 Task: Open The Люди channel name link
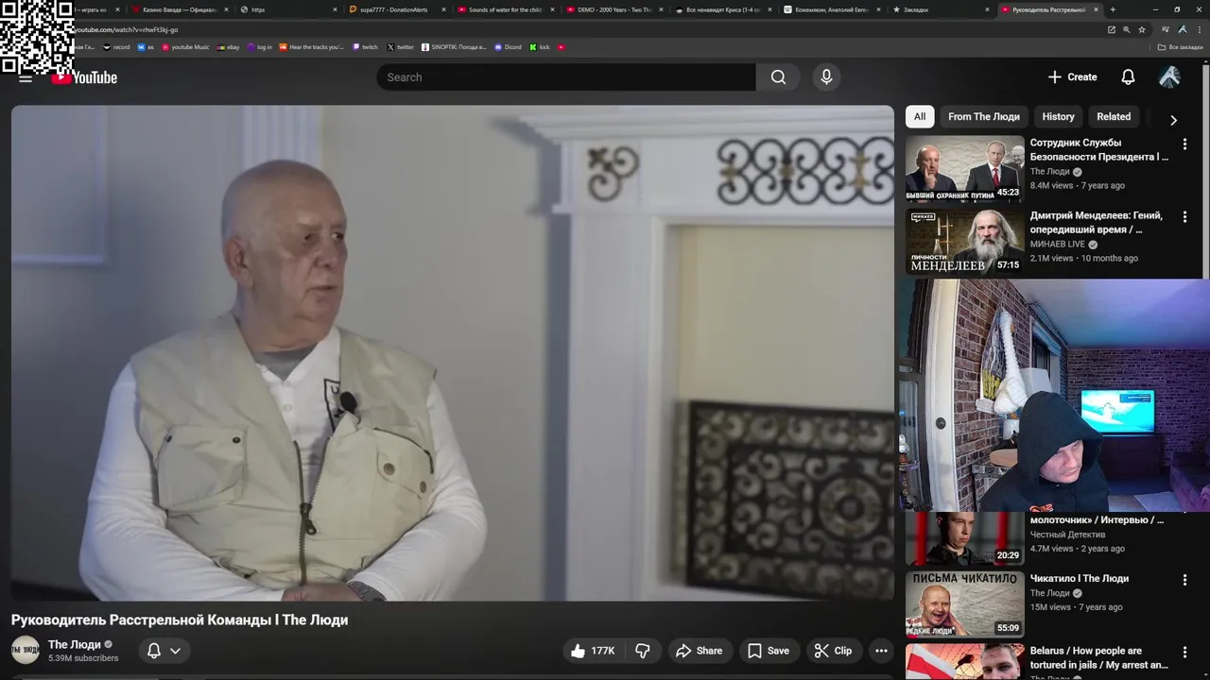click(75, 644)
